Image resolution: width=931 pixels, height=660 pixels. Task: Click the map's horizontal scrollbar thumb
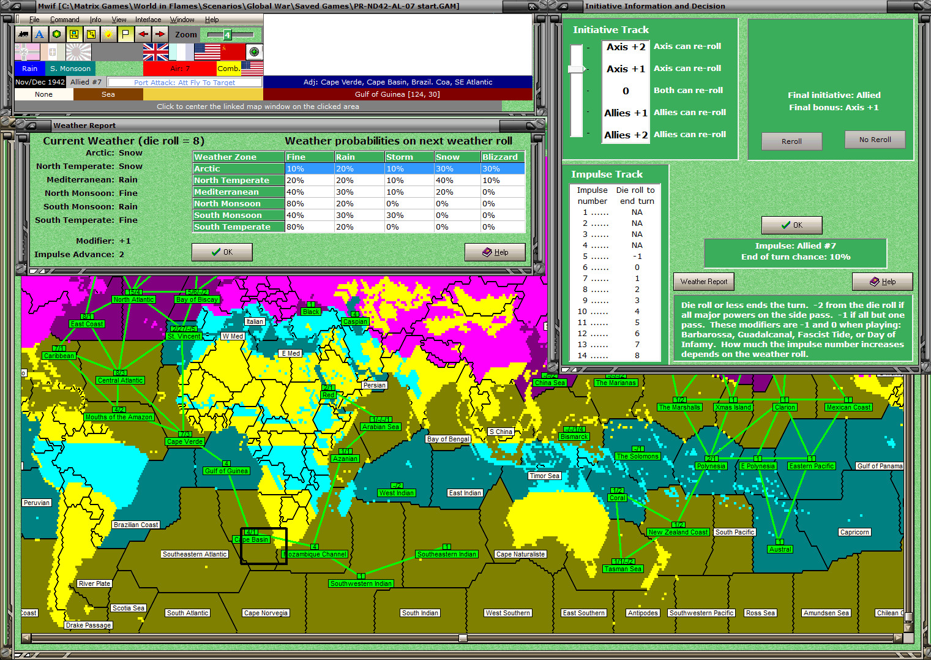pyautogui.click(x=463, y=638)
